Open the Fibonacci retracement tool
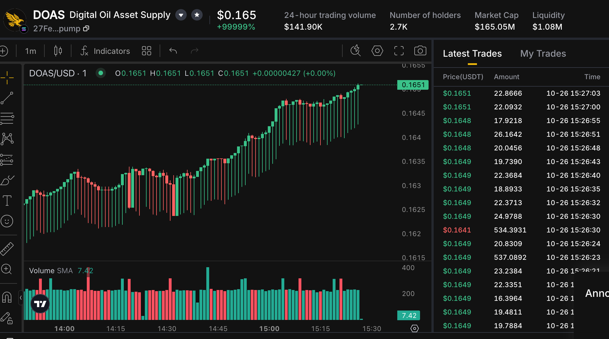The image size is (609, 339). coord(7,119)
